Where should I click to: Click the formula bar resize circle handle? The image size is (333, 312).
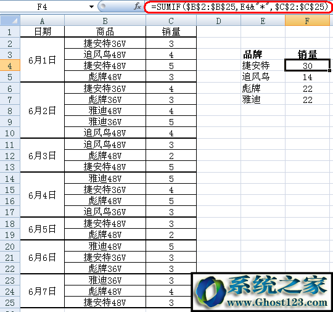coord(102,6)
